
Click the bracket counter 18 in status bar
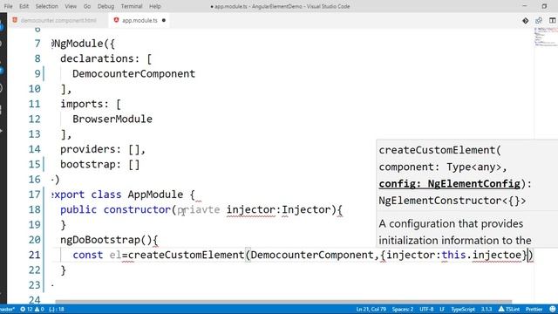(57, 309)
